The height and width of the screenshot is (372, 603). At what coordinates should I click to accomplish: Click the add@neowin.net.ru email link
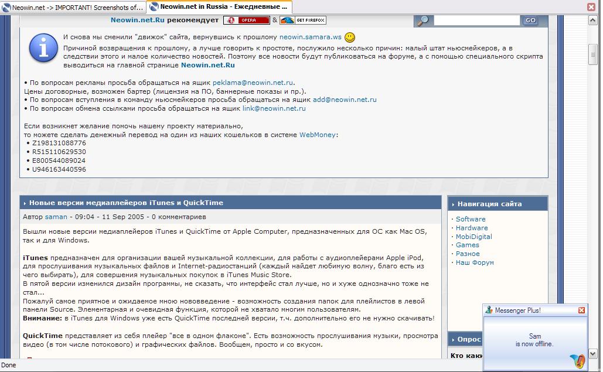pos(345,100)
